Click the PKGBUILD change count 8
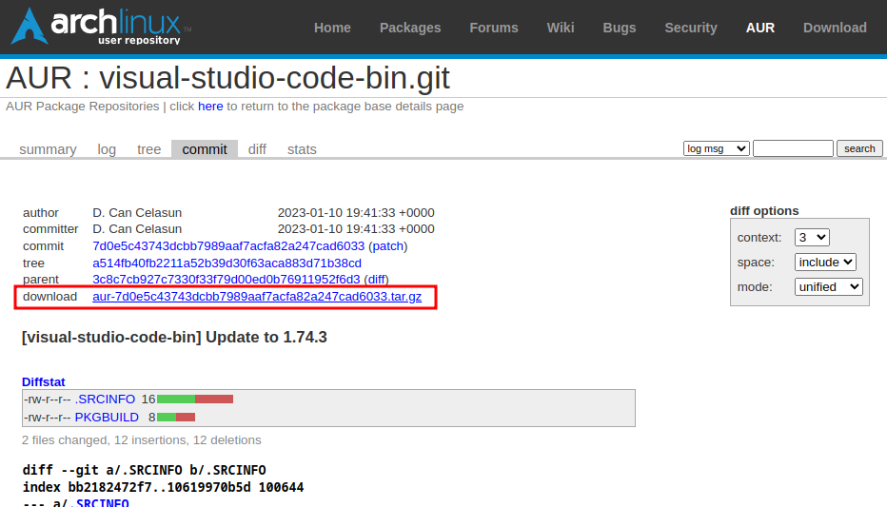 [x=151, y=418]
